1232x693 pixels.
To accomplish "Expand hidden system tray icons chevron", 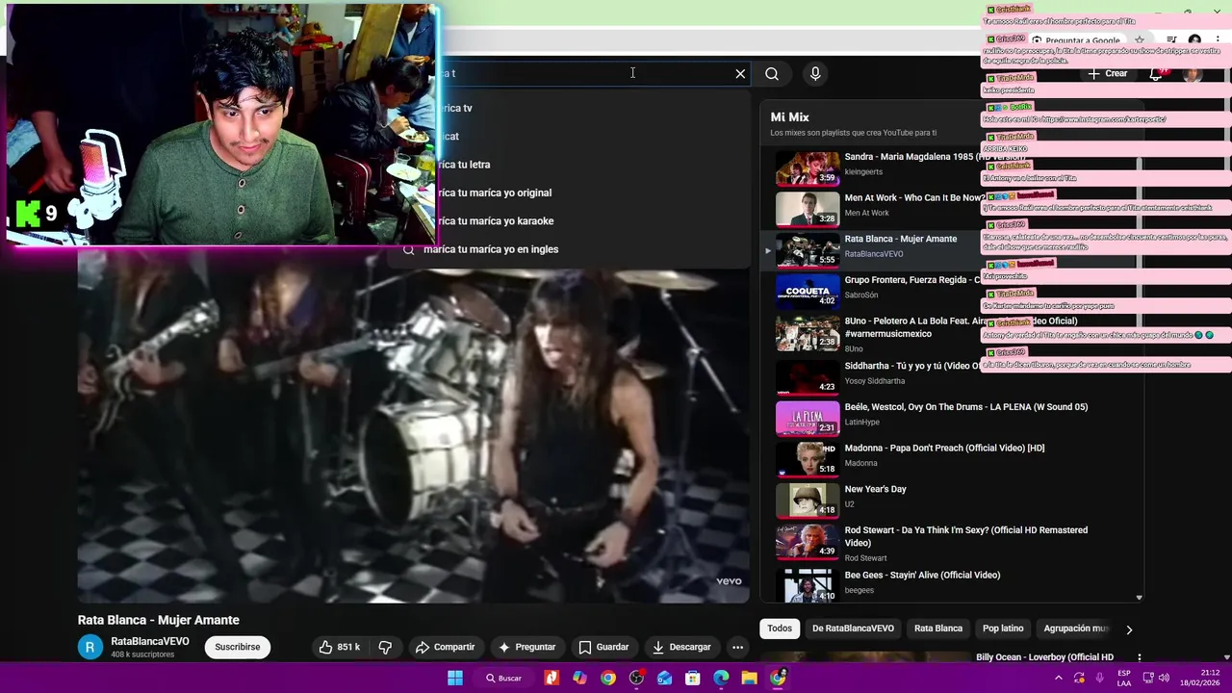I will coord(1059,678).
